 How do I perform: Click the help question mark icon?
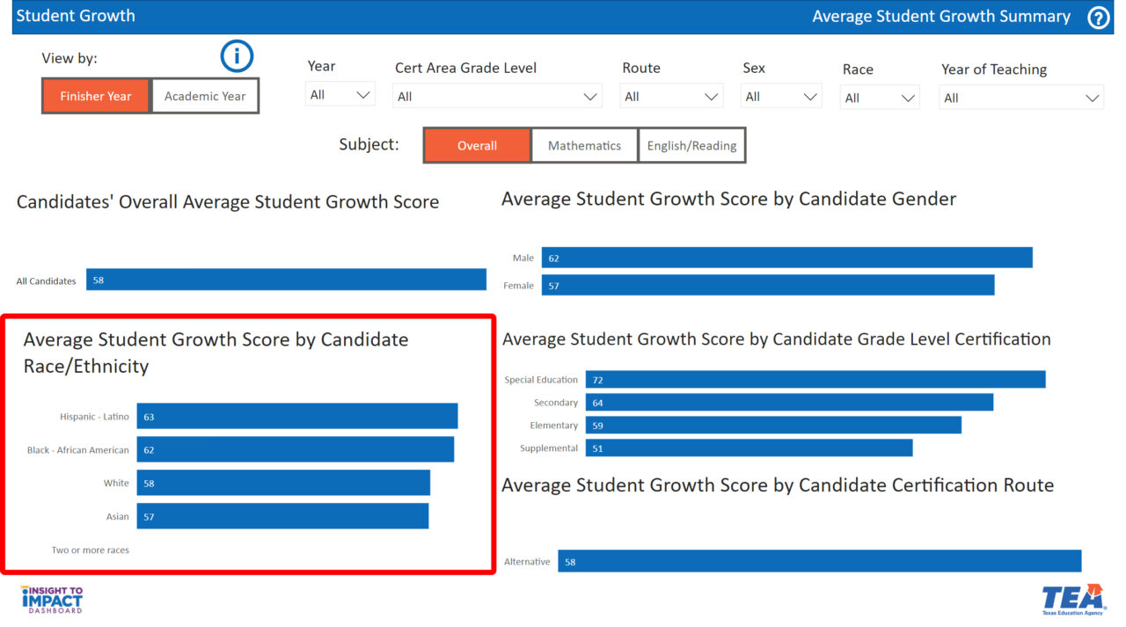1098,16
